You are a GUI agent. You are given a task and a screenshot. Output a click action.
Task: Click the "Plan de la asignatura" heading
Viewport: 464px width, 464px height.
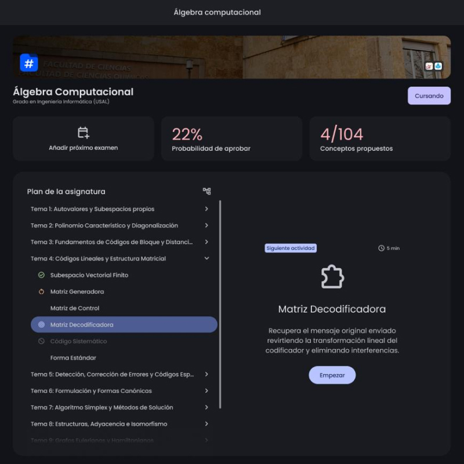click(x=66, y=191)
